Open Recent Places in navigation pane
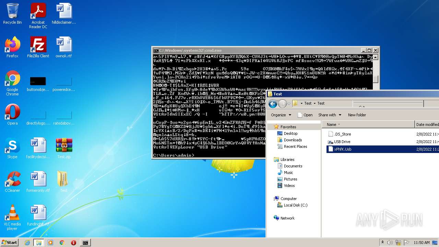 pyautogui.click(x=295, y=146)
